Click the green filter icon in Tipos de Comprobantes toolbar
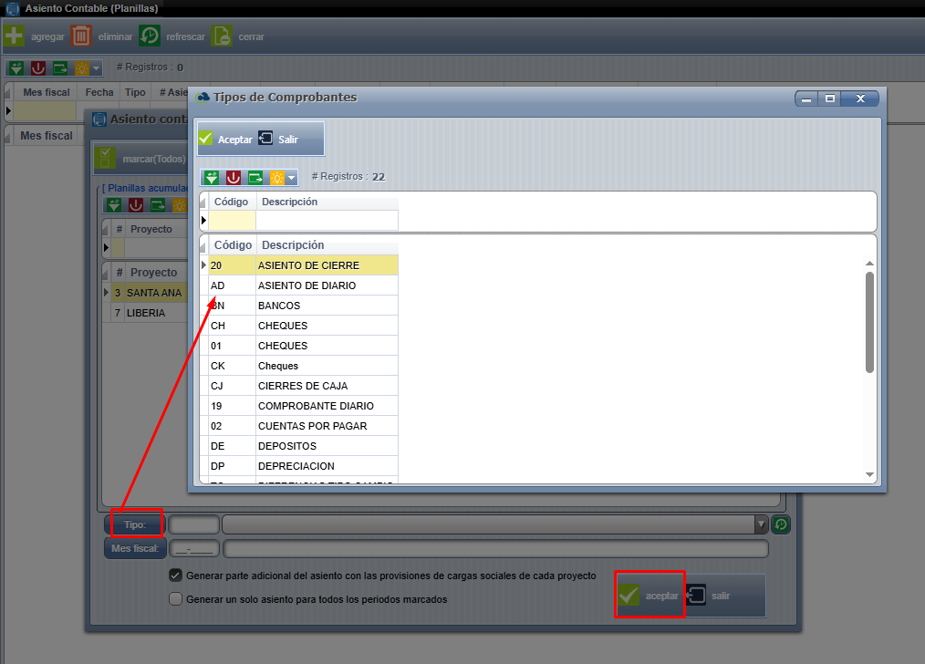The width and height of the screenshot is (925, 664). [x=212, y=178]
